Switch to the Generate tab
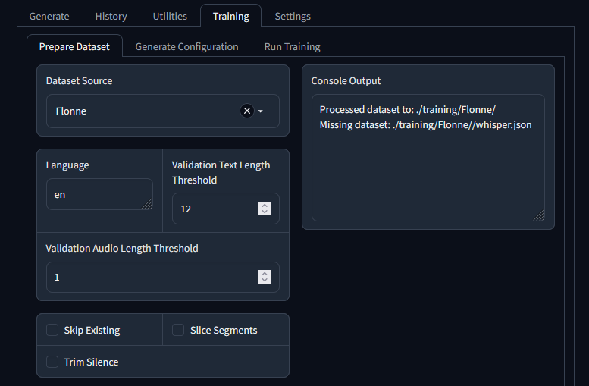The width and height of the screenshot is (589, 386). [x=49, y=17]
